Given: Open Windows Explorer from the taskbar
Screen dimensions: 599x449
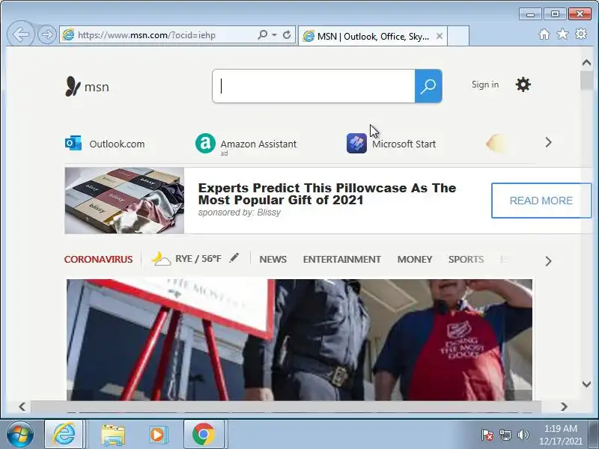Looking at the screenshot, I should coord(113,435).
